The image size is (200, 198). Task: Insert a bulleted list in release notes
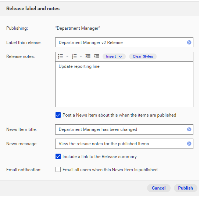(x=60, y=56)
